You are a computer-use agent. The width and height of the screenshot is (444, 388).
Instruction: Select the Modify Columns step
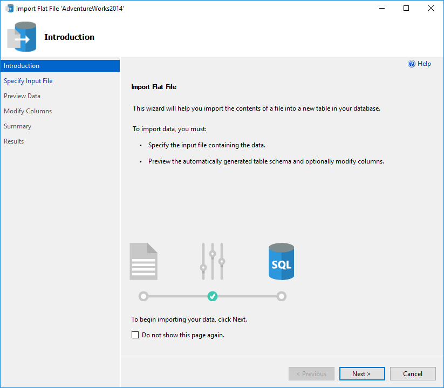coord(28,111)
